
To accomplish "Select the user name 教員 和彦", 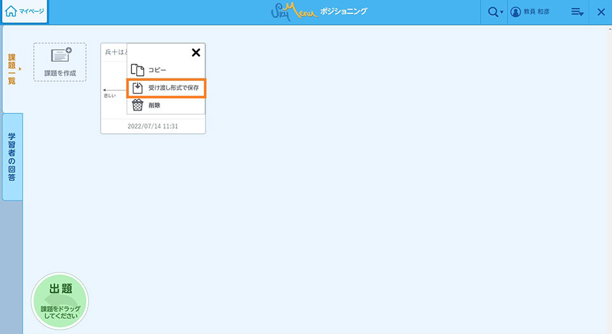I will (537, 12).
